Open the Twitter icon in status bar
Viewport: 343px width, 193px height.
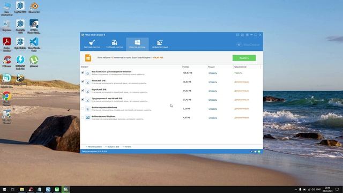tap(255, 151)
